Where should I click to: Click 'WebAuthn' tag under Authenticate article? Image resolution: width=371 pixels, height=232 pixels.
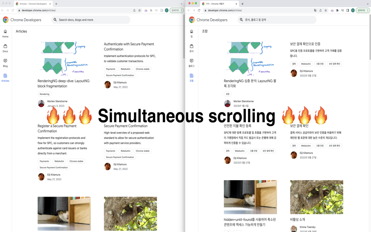click(126, 69)
